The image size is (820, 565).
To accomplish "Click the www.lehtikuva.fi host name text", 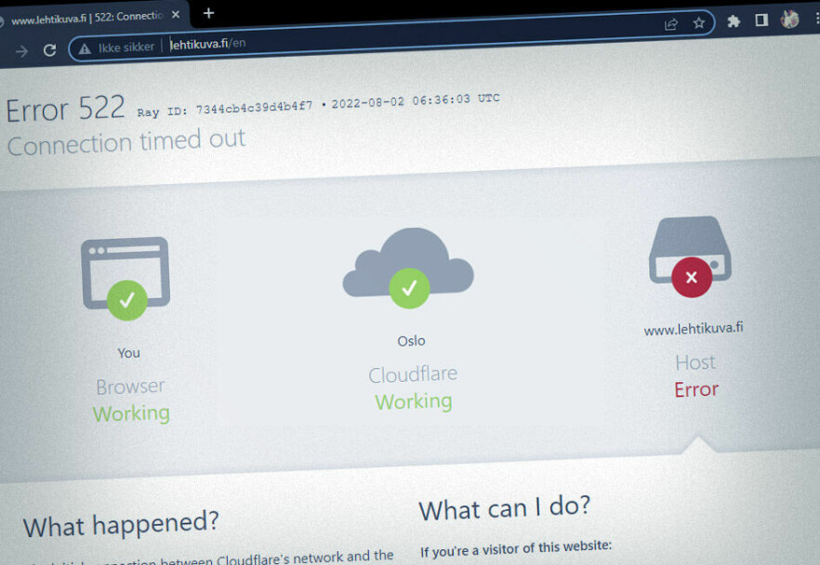I will point(694,329).
